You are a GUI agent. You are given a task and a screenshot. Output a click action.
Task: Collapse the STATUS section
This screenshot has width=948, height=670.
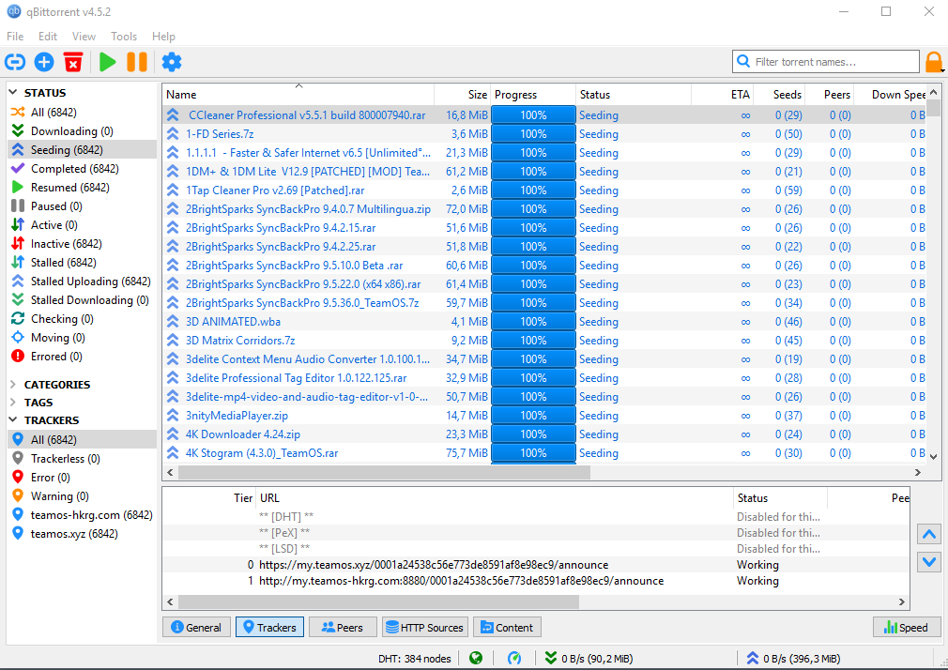point(13,93)
